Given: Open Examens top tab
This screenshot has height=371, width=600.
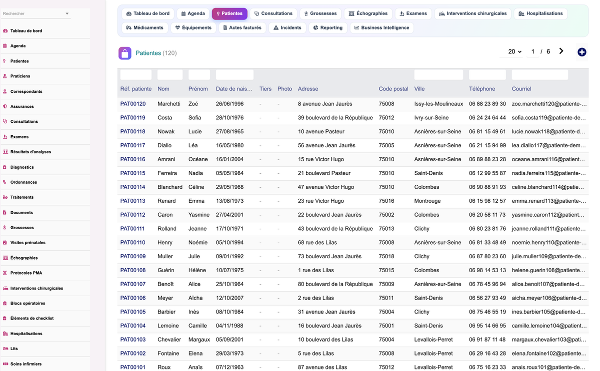Looking at the screenshot, I should click(x=413, y=13).
